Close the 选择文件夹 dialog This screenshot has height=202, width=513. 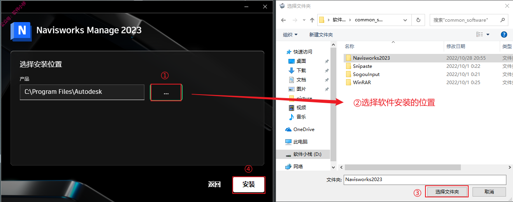pyautogui.click(x=507, y=6)
